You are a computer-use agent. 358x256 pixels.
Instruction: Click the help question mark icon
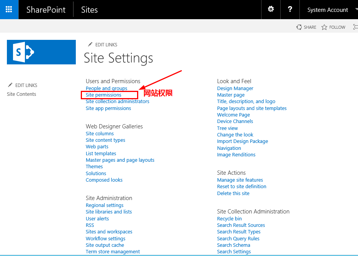pyautogui.click(x=290, y=9)
